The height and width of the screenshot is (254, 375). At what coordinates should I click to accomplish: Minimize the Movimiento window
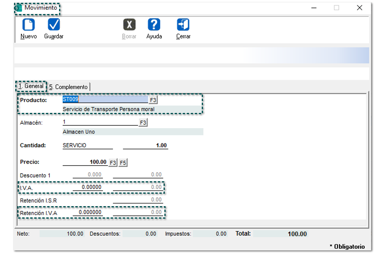314,8
